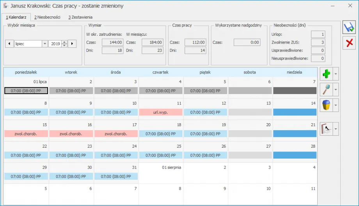This screenshot has width=359, height=206.
Task: Click the save changes floppy disk icon
Action: pos(348,28)
